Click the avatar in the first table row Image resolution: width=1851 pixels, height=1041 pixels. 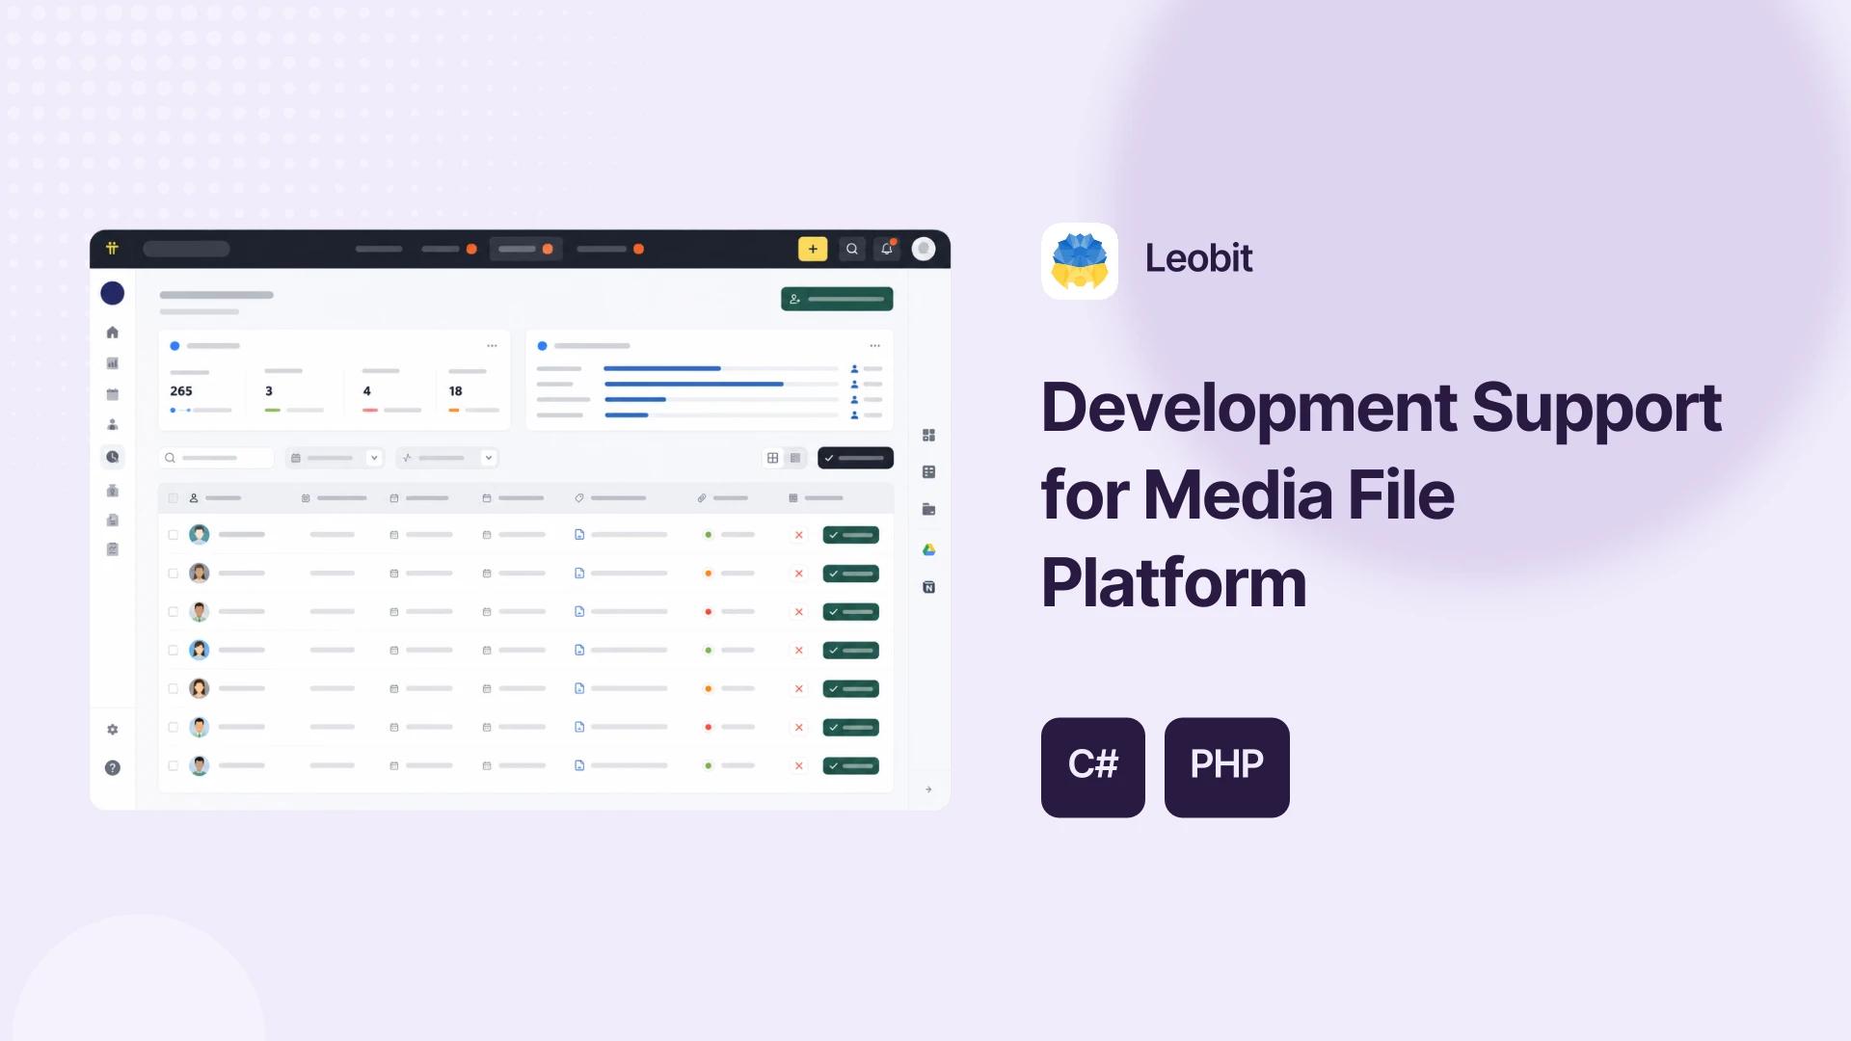tap(200, 535)
